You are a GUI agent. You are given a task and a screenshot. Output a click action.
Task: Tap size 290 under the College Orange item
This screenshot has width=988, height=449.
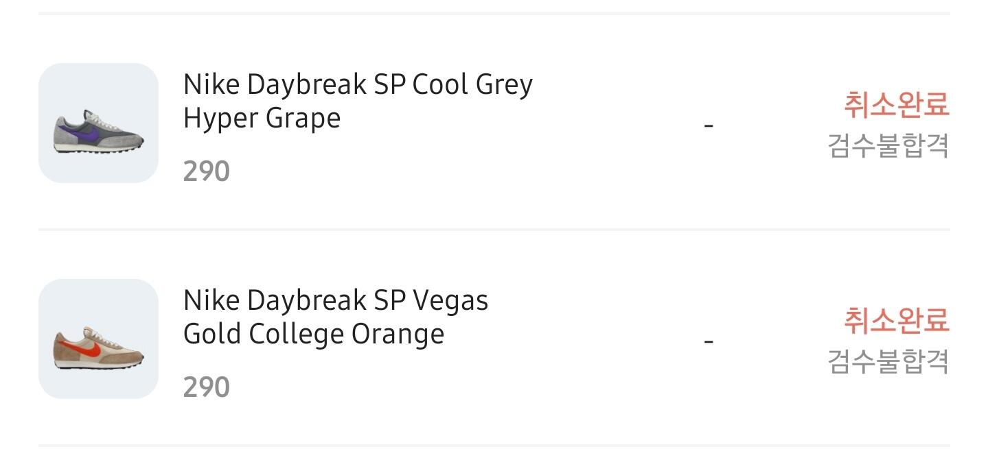(x=206, y=387)
